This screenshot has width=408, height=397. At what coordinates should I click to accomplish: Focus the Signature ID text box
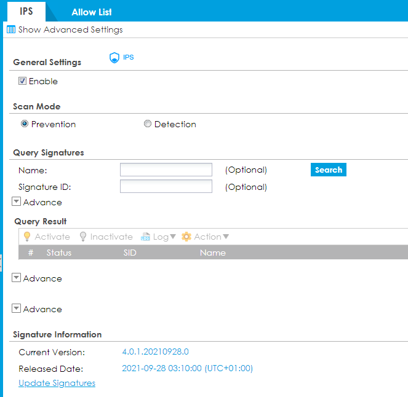(x=166, y=186)
